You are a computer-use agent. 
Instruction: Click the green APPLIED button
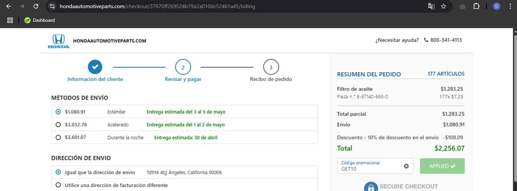point(442,166)
